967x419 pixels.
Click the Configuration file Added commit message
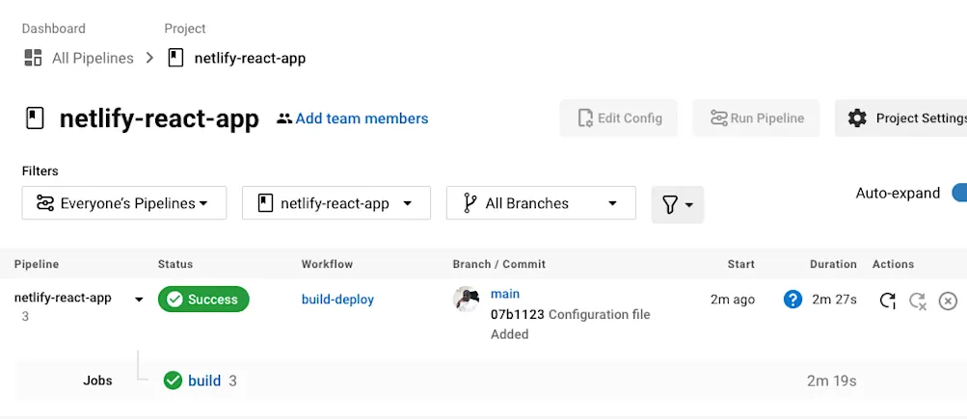coord(571,324)
